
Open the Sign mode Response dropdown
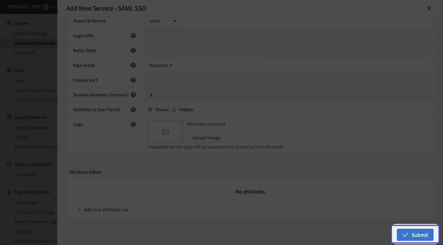(161, 65)
